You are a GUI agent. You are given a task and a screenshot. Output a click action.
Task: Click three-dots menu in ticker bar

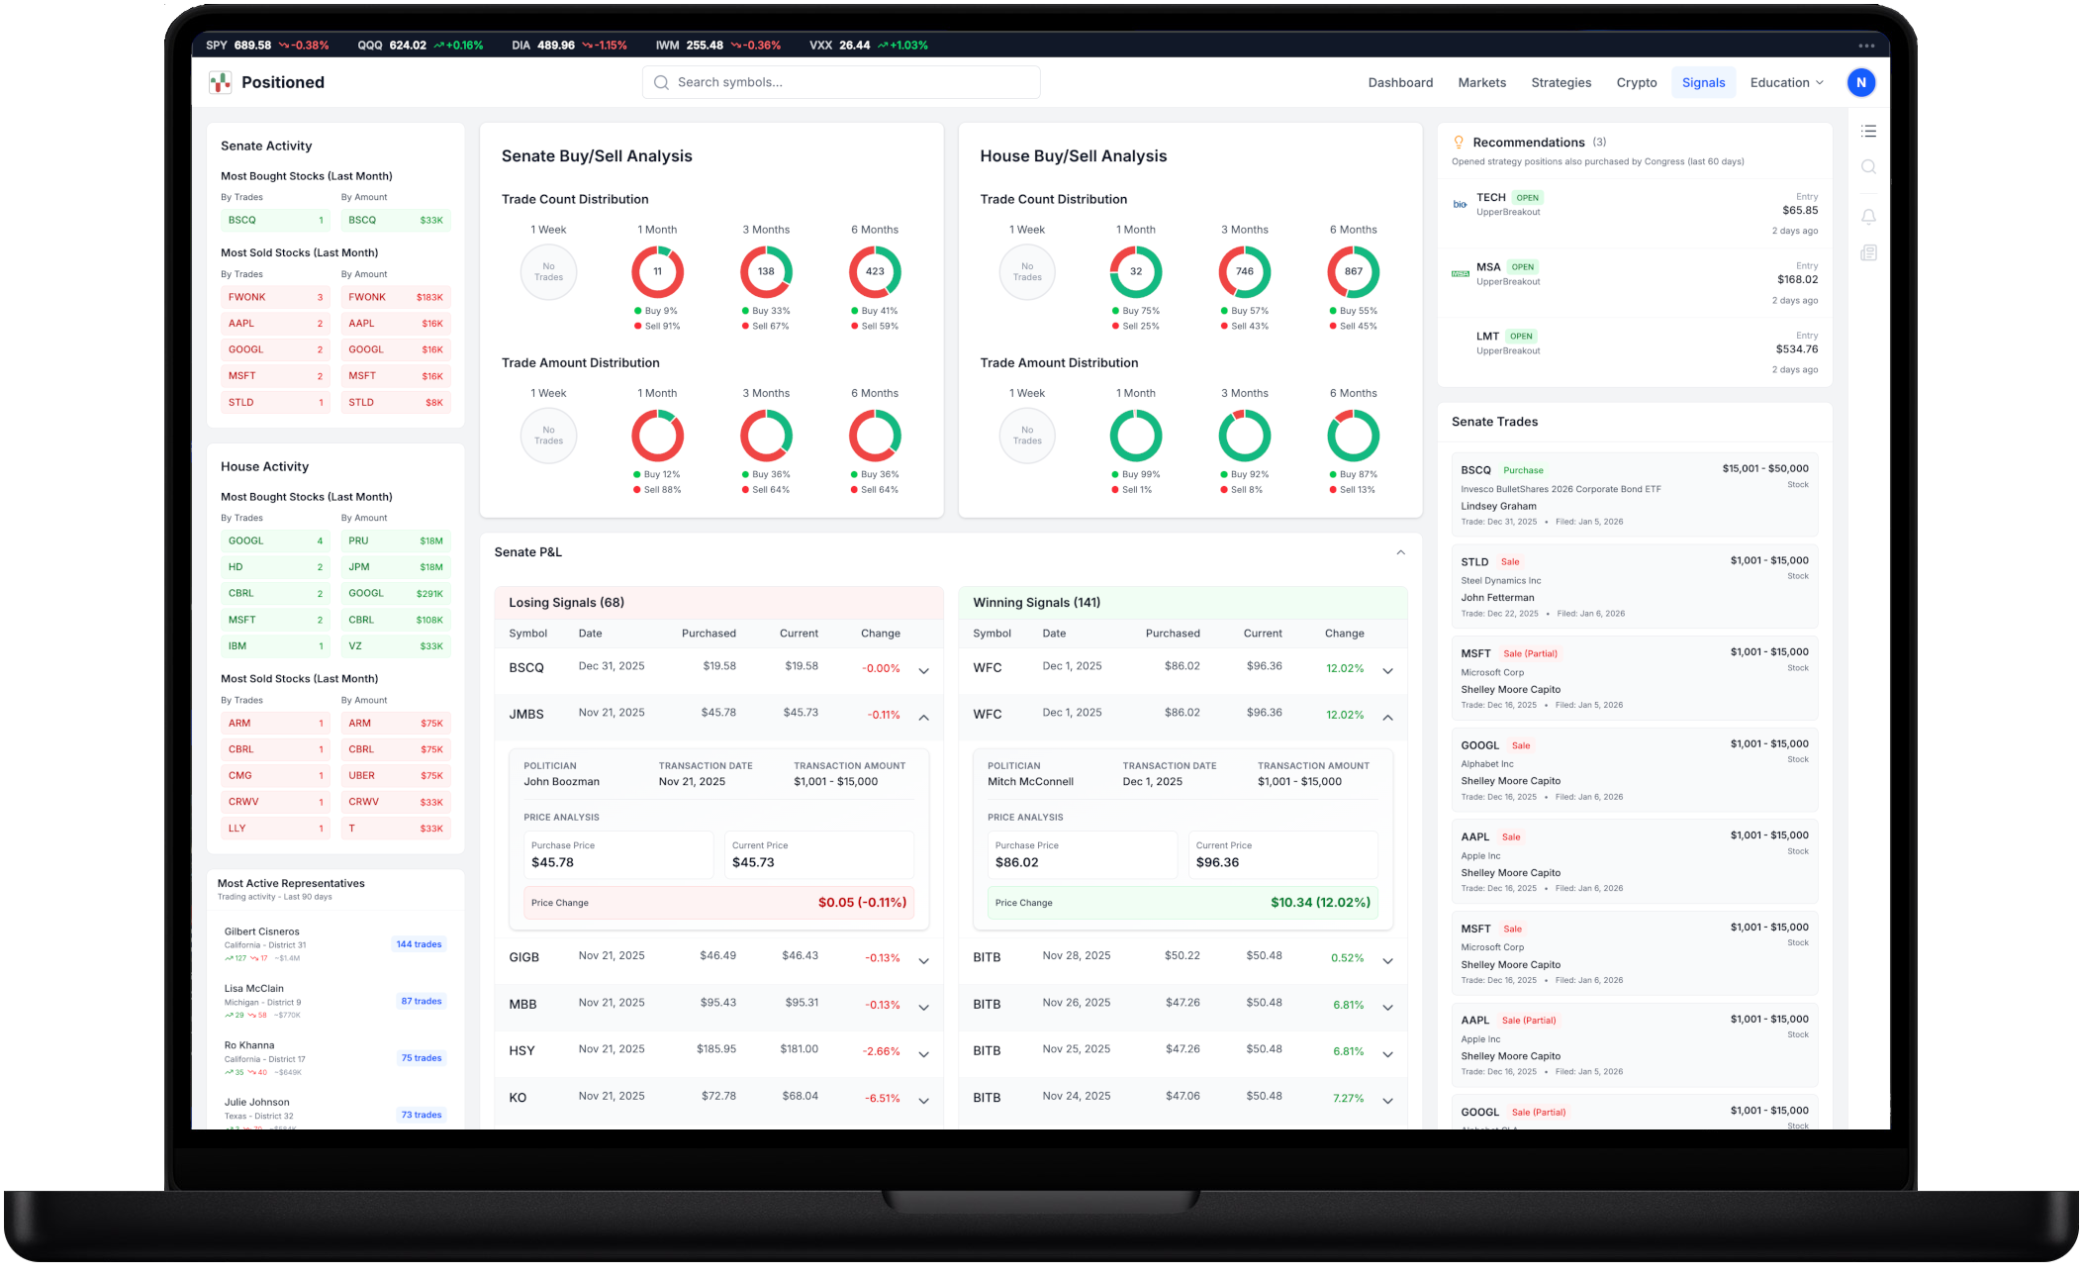tap(1866, 46)
